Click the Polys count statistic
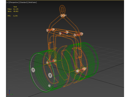 pos(16,9)
